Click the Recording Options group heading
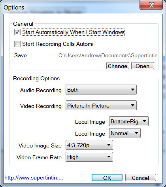The height and width of the screenshot is (187, 166). point(36,78)
